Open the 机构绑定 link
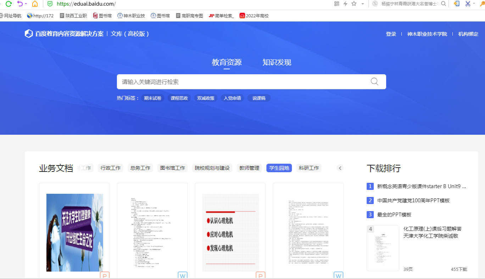 [x=468, y=34]
